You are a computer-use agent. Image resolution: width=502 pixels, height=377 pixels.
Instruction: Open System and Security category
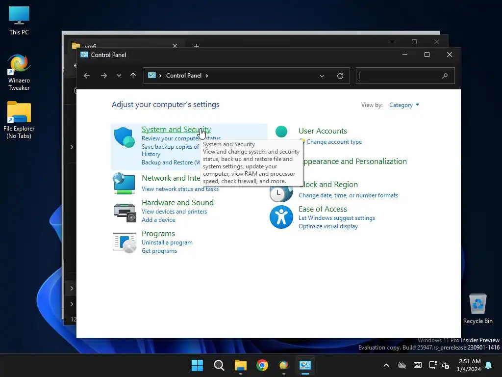click(x=176, y=130)
